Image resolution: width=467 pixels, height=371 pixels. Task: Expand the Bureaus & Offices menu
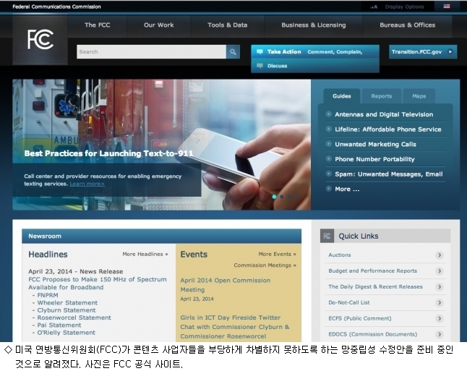pos(408,25)
